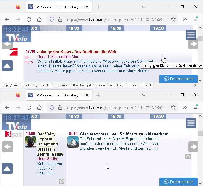Click page scrollbar up arrow in upper window
Viewport: 203px width, 186px height.
pos(200,28)
